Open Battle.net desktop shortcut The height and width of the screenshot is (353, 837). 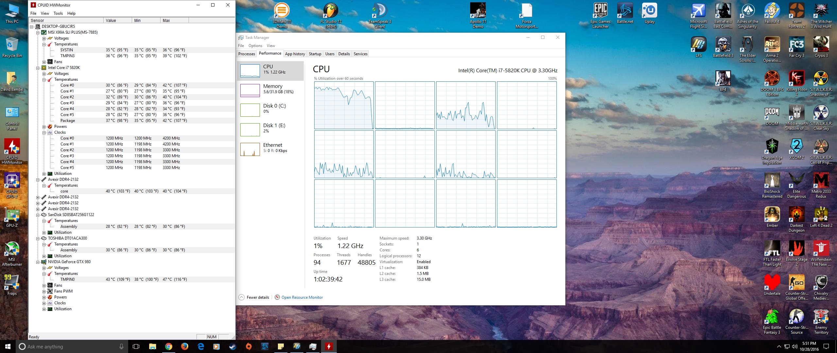pos(625,13)
